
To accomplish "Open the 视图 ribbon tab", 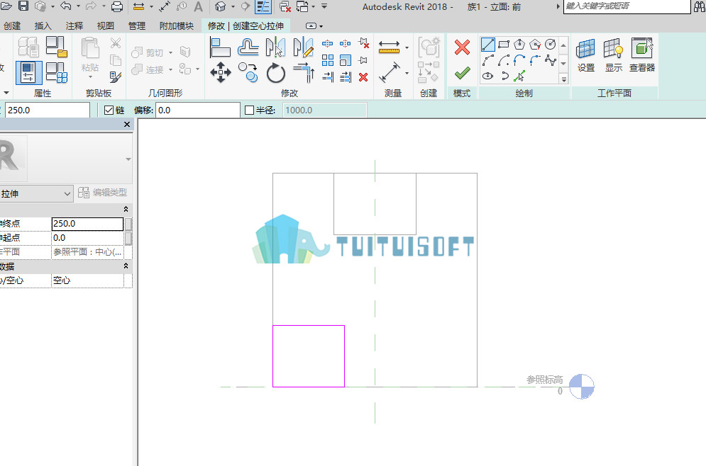I will point(105,26).
